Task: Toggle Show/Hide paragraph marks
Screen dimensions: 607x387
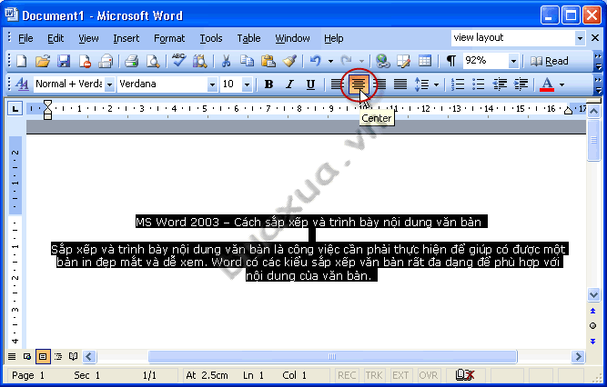Action: click(x=451, y=61)
